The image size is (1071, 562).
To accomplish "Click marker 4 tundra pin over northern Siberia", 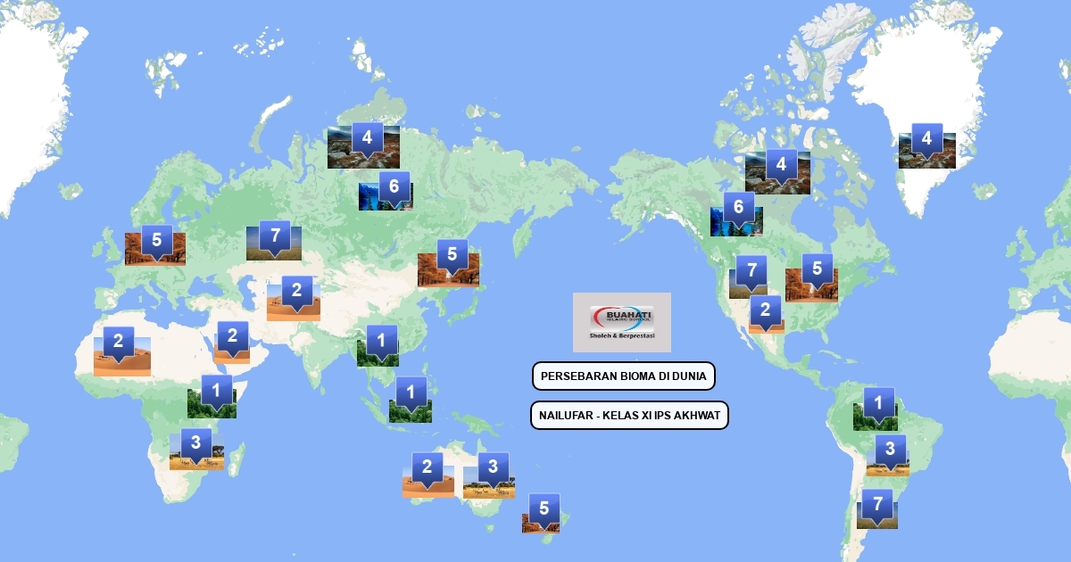I will (x=366, y=140).
